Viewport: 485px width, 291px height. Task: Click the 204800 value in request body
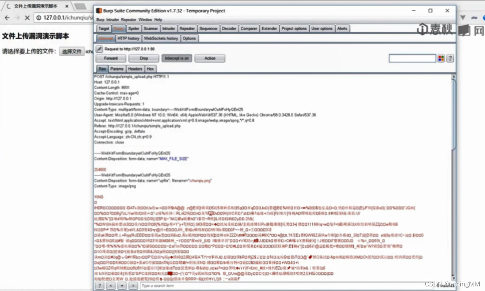click(x=100, y=170)
